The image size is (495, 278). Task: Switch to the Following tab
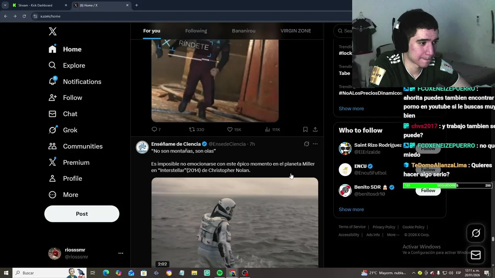(x=196, y=31)
